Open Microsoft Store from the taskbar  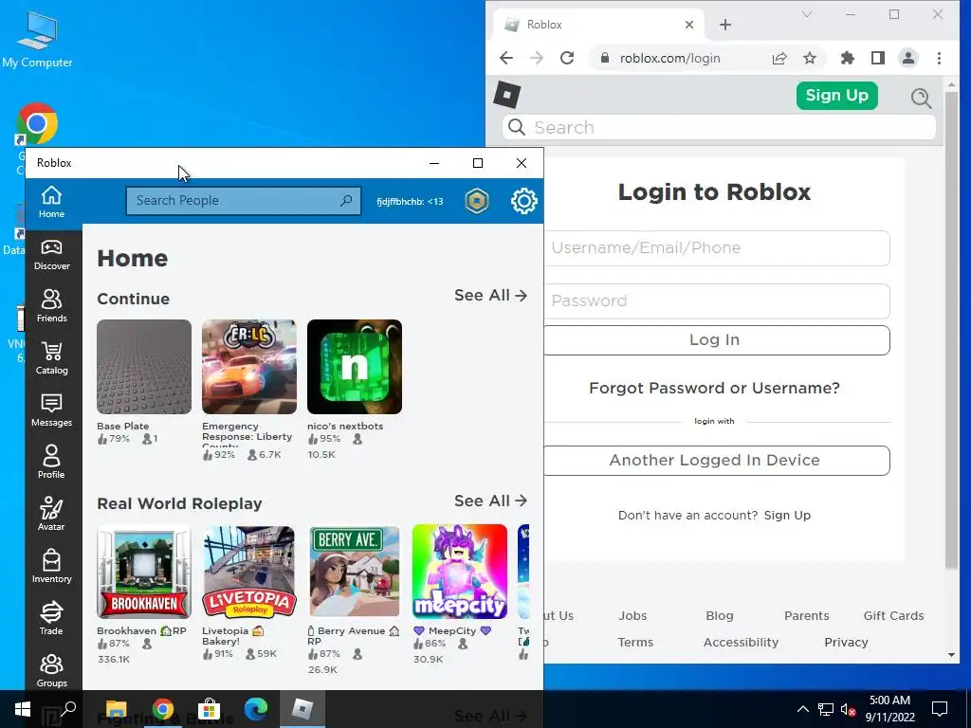209,709
